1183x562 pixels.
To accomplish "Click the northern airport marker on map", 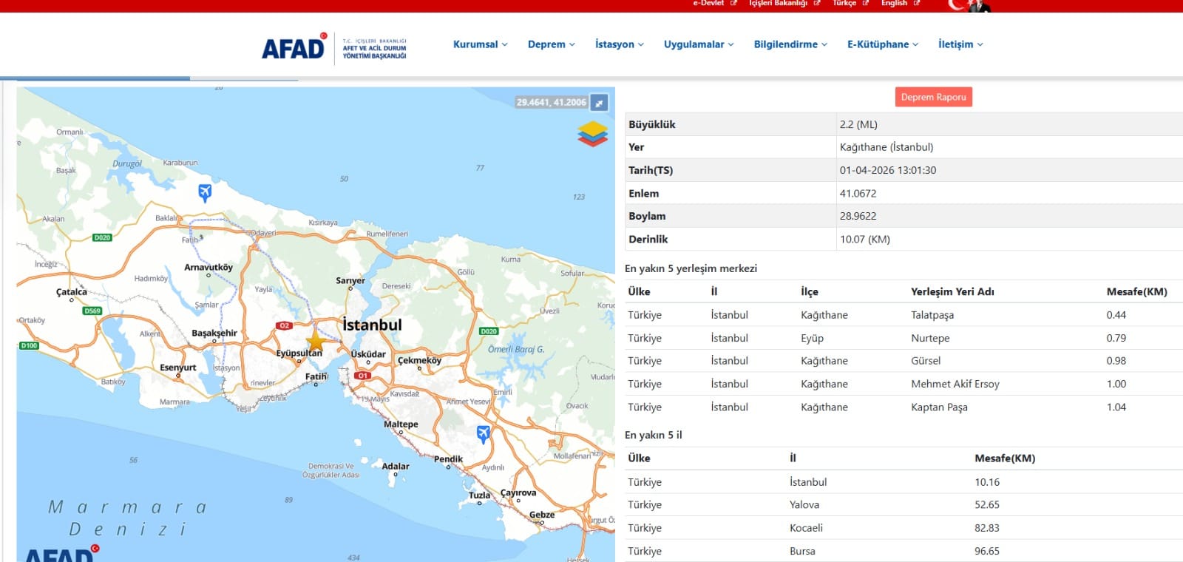I will pos(205,192).
